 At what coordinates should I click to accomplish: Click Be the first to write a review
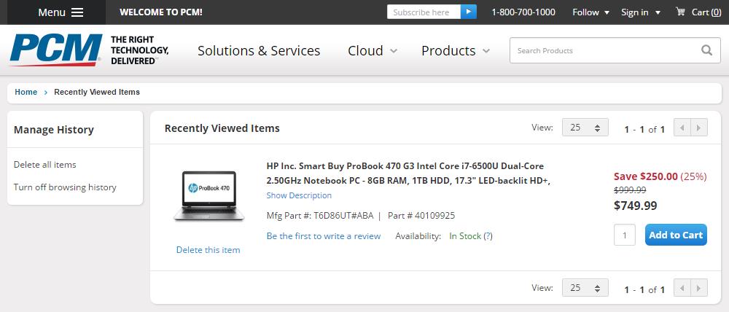pyautogui.click(x=324, y=236)
